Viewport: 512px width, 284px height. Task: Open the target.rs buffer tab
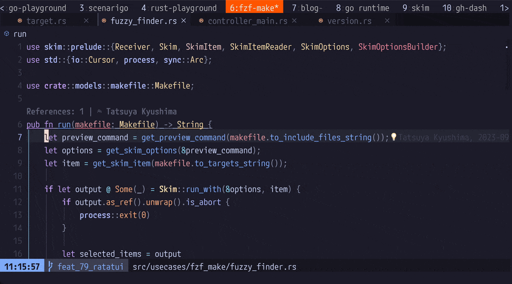[46, 21]
